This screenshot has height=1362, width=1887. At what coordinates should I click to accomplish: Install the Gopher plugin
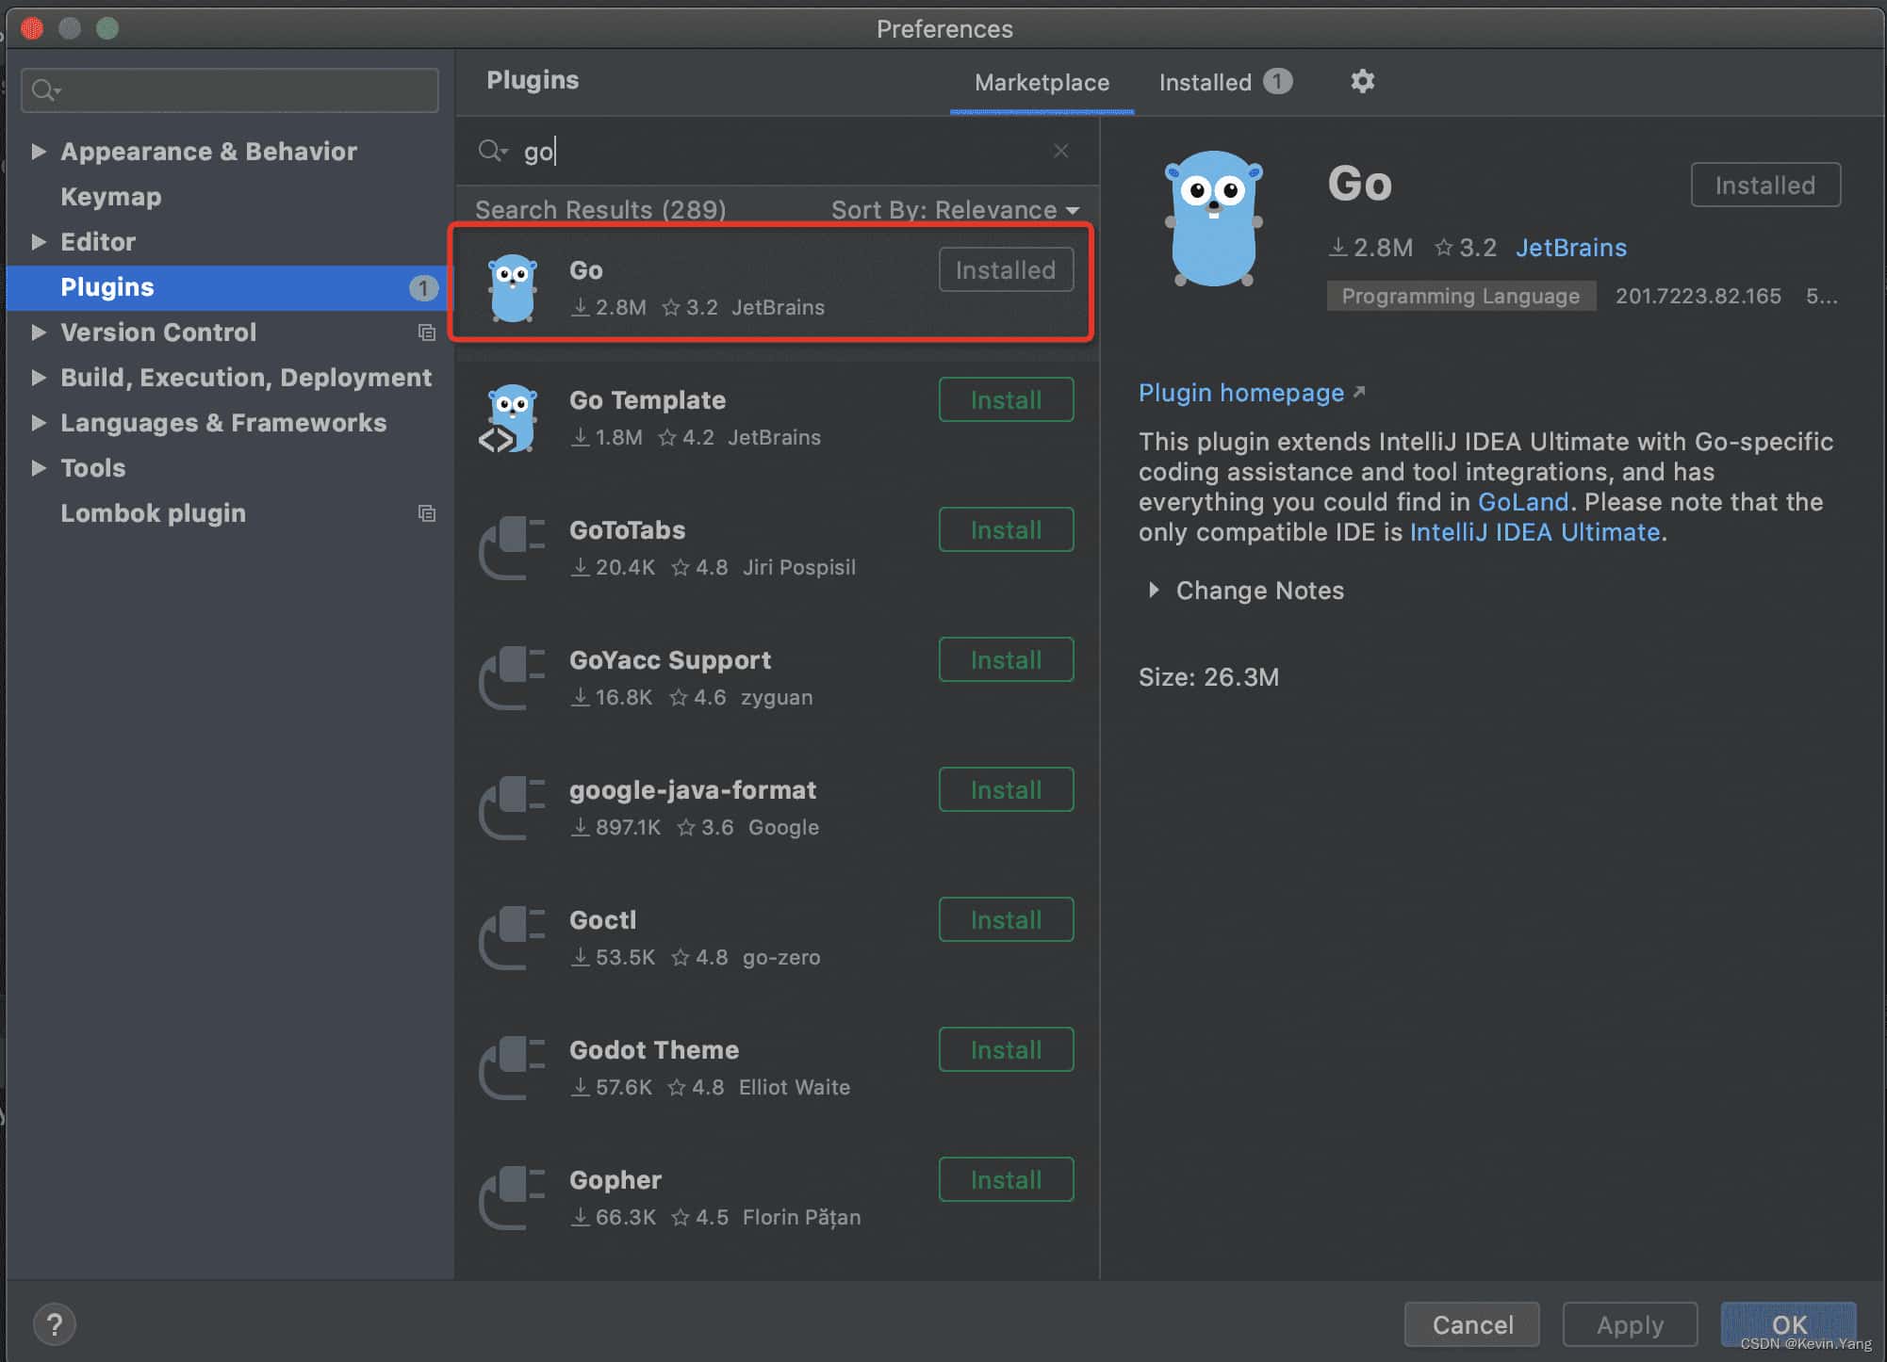click(x=1006, y=1179)
